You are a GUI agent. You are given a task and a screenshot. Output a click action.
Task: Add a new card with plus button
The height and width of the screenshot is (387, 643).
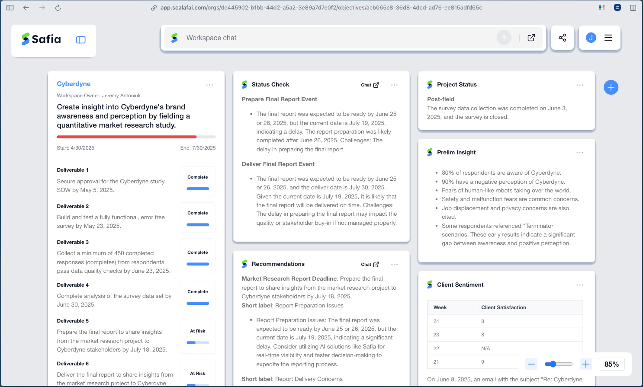coord(611,87)
